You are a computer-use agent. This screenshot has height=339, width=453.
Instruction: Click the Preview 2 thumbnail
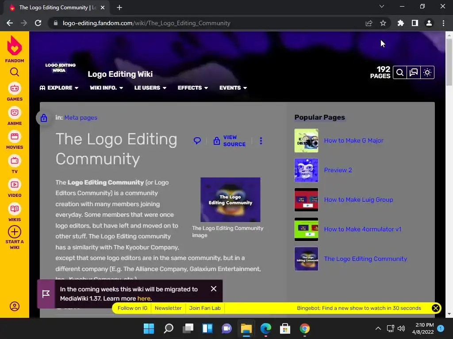[306, 170]
